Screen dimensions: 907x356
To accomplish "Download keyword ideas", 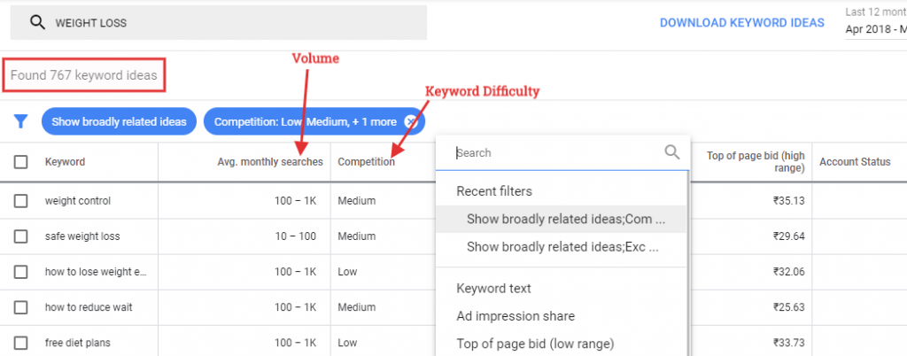I will click(x=742, y=22).
